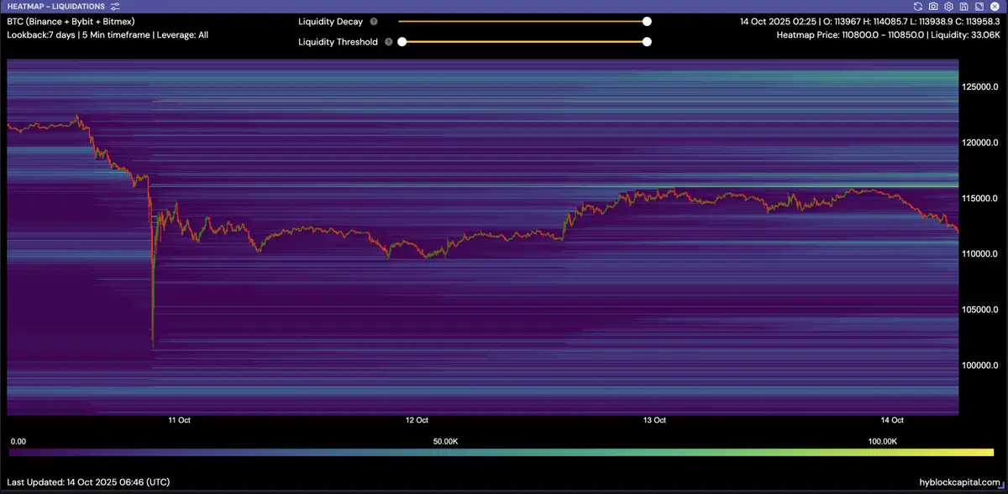Viewport: 1008px width, 494px height.
Task: Click the Heatmap - Liquidations title
Action: 55,6
